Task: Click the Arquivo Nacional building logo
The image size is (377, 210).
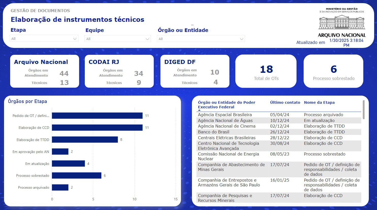Action: click(x=342, y=22)
